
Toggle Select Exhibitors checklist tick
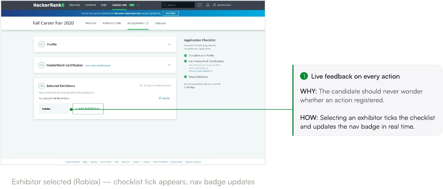(x=185, y=77)
